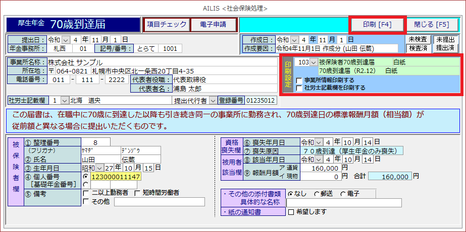Enable 事業所情報印刷する checkbox
This screenshot has height=232, width=466.
pos(299,80)
